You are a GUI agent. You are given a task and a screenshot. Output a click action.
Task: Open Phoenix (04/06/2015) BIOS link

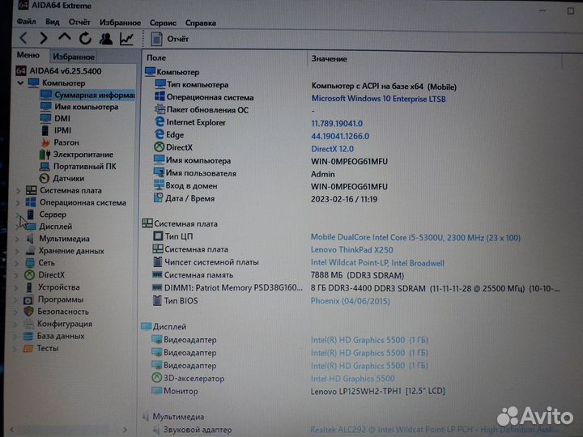click(x=351, y=301)
